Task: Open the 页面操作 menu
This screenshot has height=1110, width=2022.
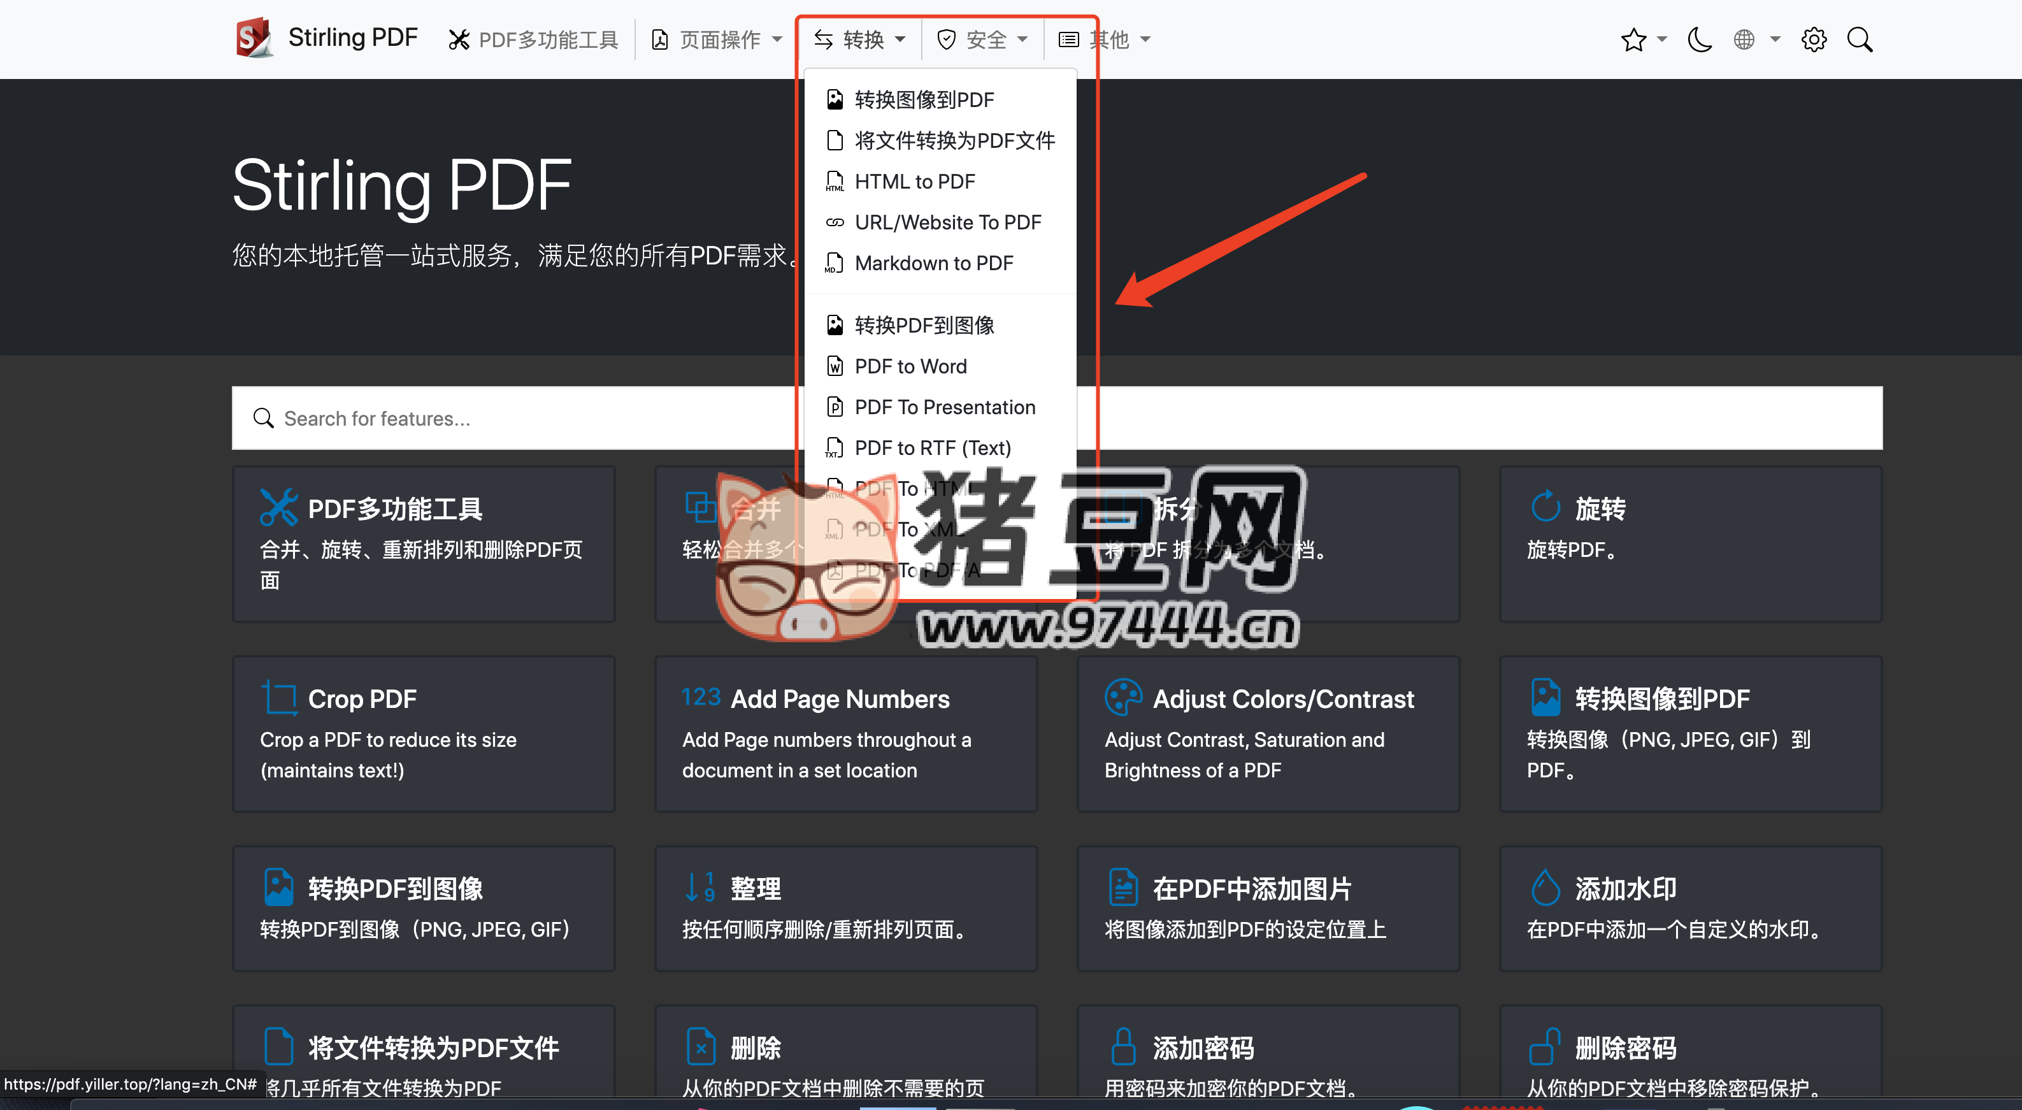Action: tap(717, 40)
